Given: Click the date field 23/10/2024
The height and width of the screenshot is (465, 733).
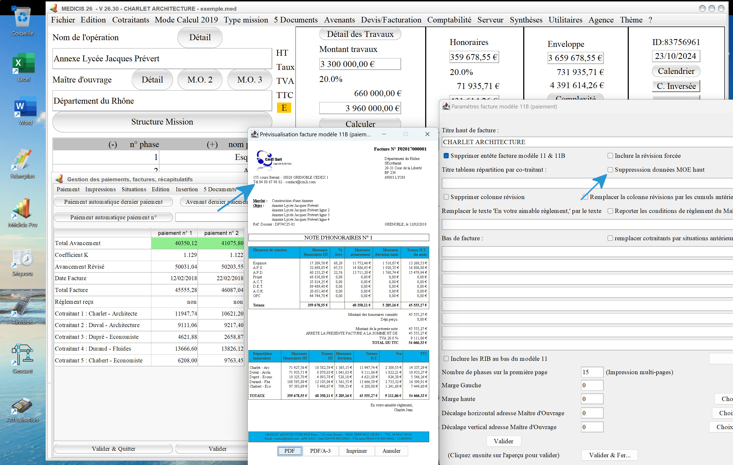Looking at the screenshot, I should pos(676,56).
